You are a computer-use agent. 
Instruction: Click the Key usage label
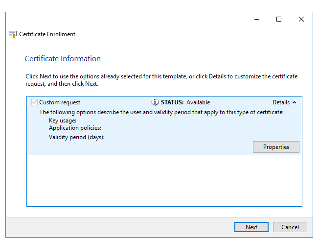(63, 121)
